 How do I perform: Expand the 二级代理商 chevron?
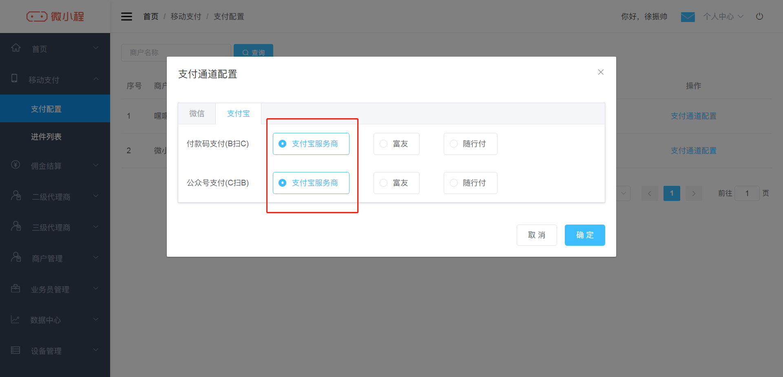[96, 196]
